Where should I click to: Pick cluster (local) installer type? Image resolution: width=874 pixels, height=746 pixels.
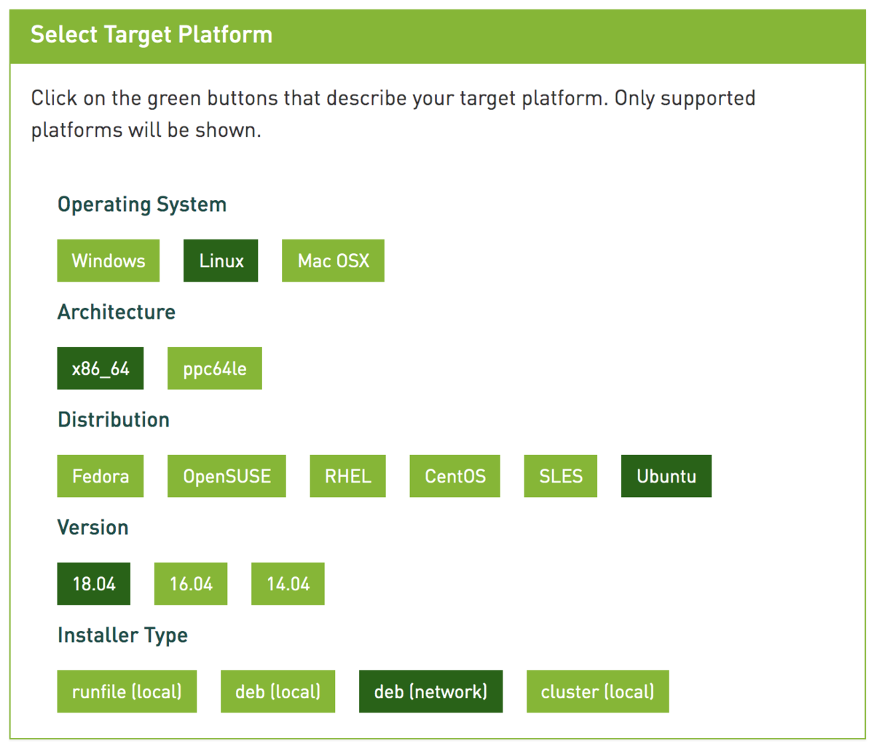tap(597, 691)
